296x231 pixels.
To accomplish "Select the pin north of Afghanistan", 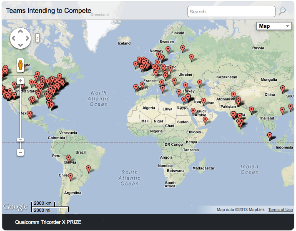I will coord(233,95).
